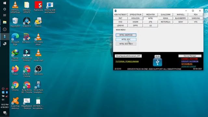The width and height of the screenshot is (208, 117).
Task: Select the XIAOMI tab
Action: pos(136,22)
